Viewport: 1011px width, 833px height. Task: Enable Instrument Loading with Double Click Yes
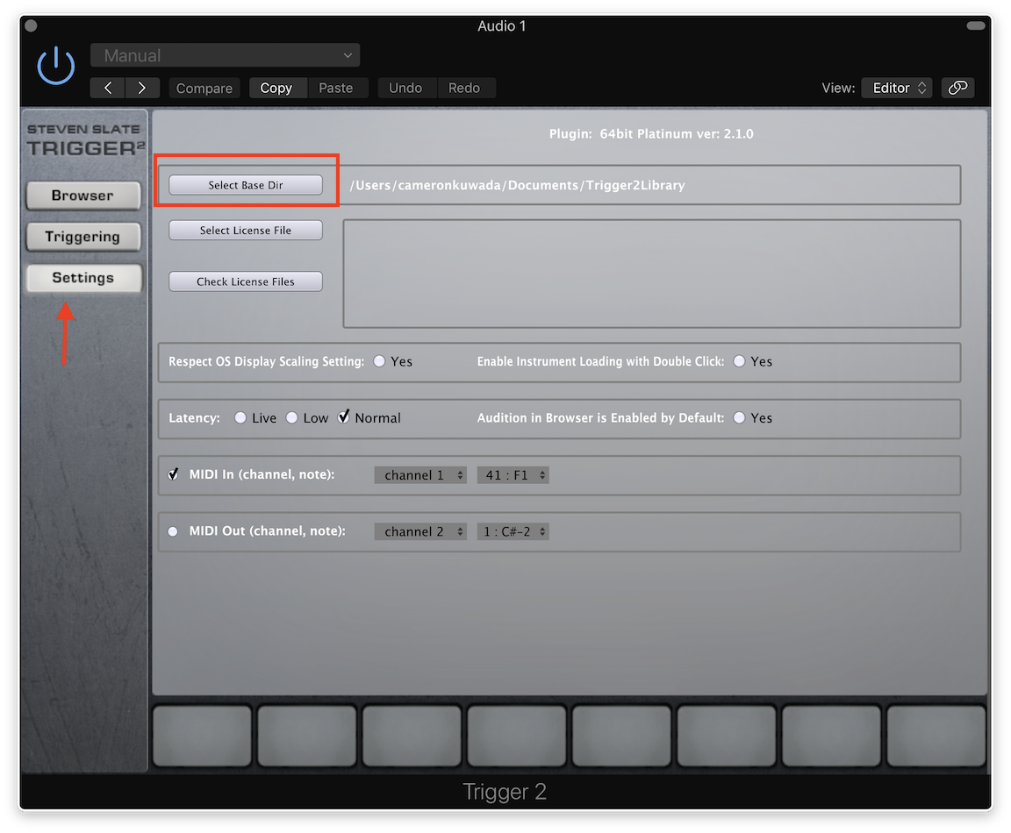pyautogui.click(x=739, y=361)
